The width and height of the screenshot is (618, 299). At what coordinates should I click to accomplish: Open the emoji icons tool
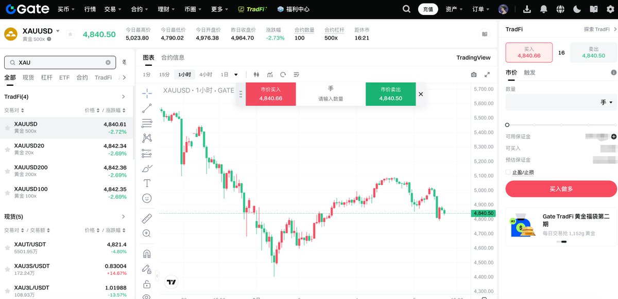point(147,198)
